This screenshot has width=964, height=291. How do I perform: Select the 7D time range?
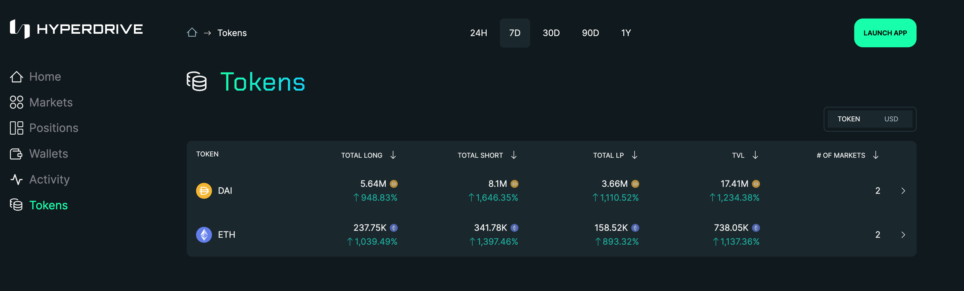(515, 33)
